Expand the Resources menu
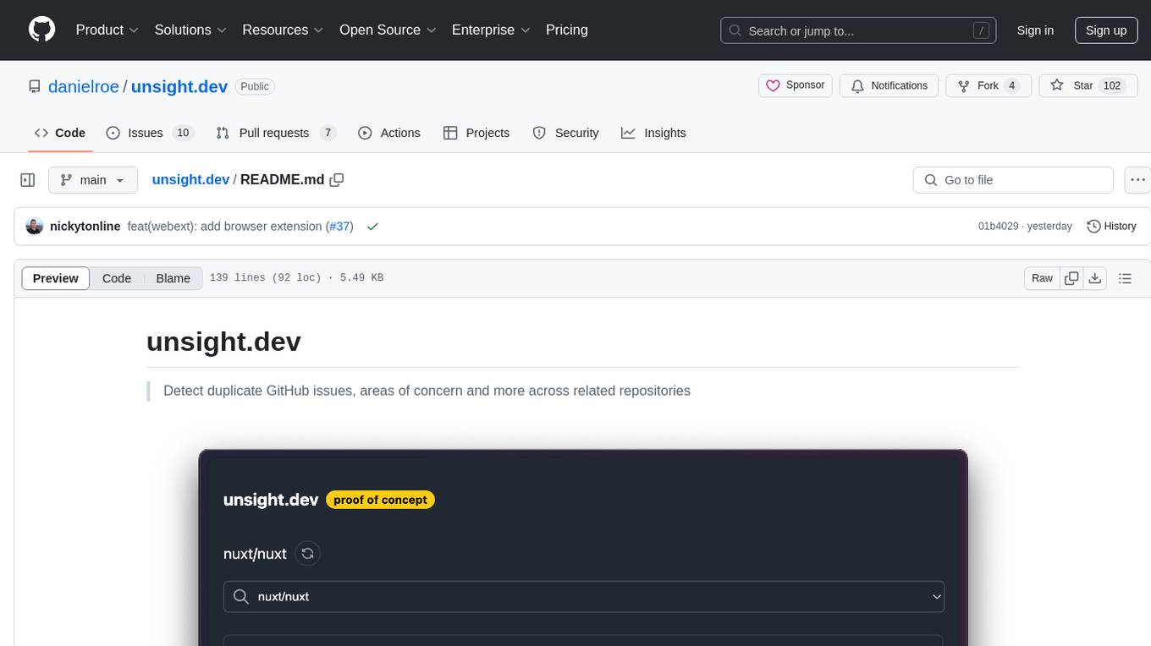 (283, 30)
